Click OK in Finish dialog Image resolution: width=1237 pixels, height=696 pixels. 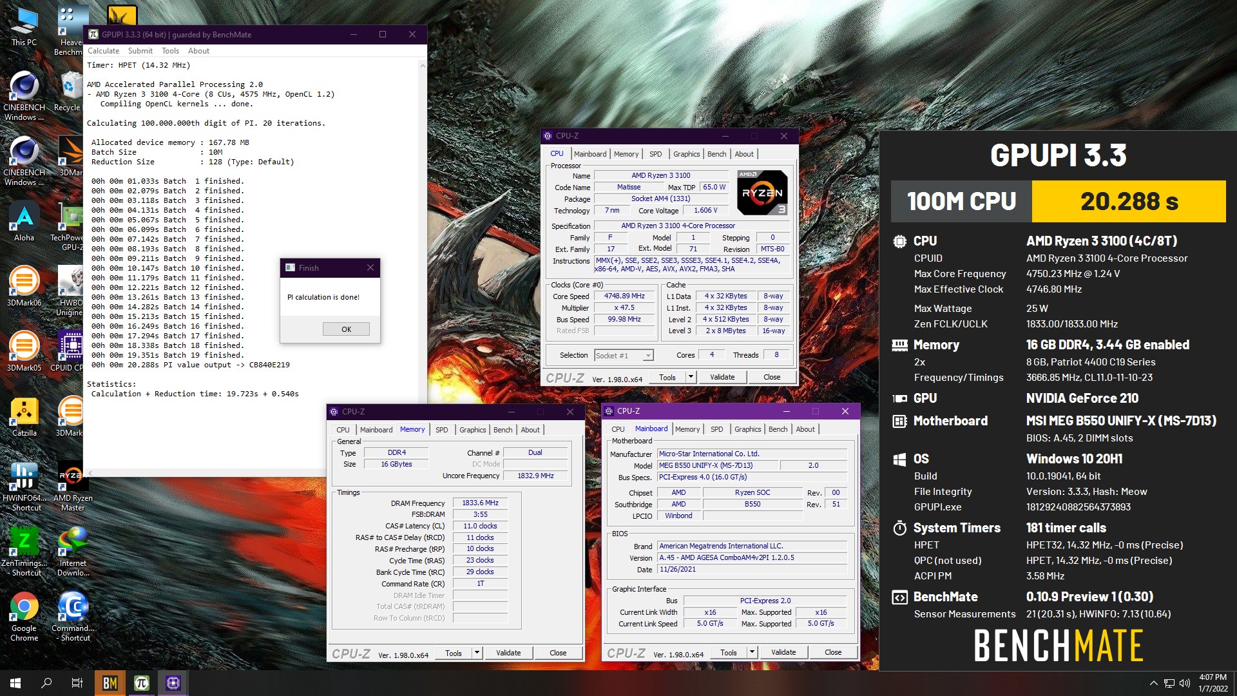coord(346,329)
